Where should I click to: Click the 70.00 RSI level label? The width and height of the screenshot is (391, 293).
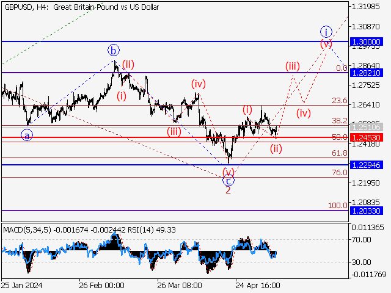[361, 240]
